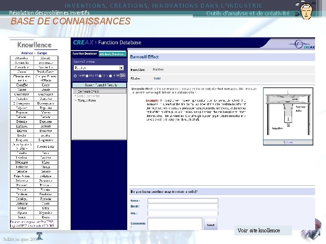Click the Name input field

click(183, 201)
